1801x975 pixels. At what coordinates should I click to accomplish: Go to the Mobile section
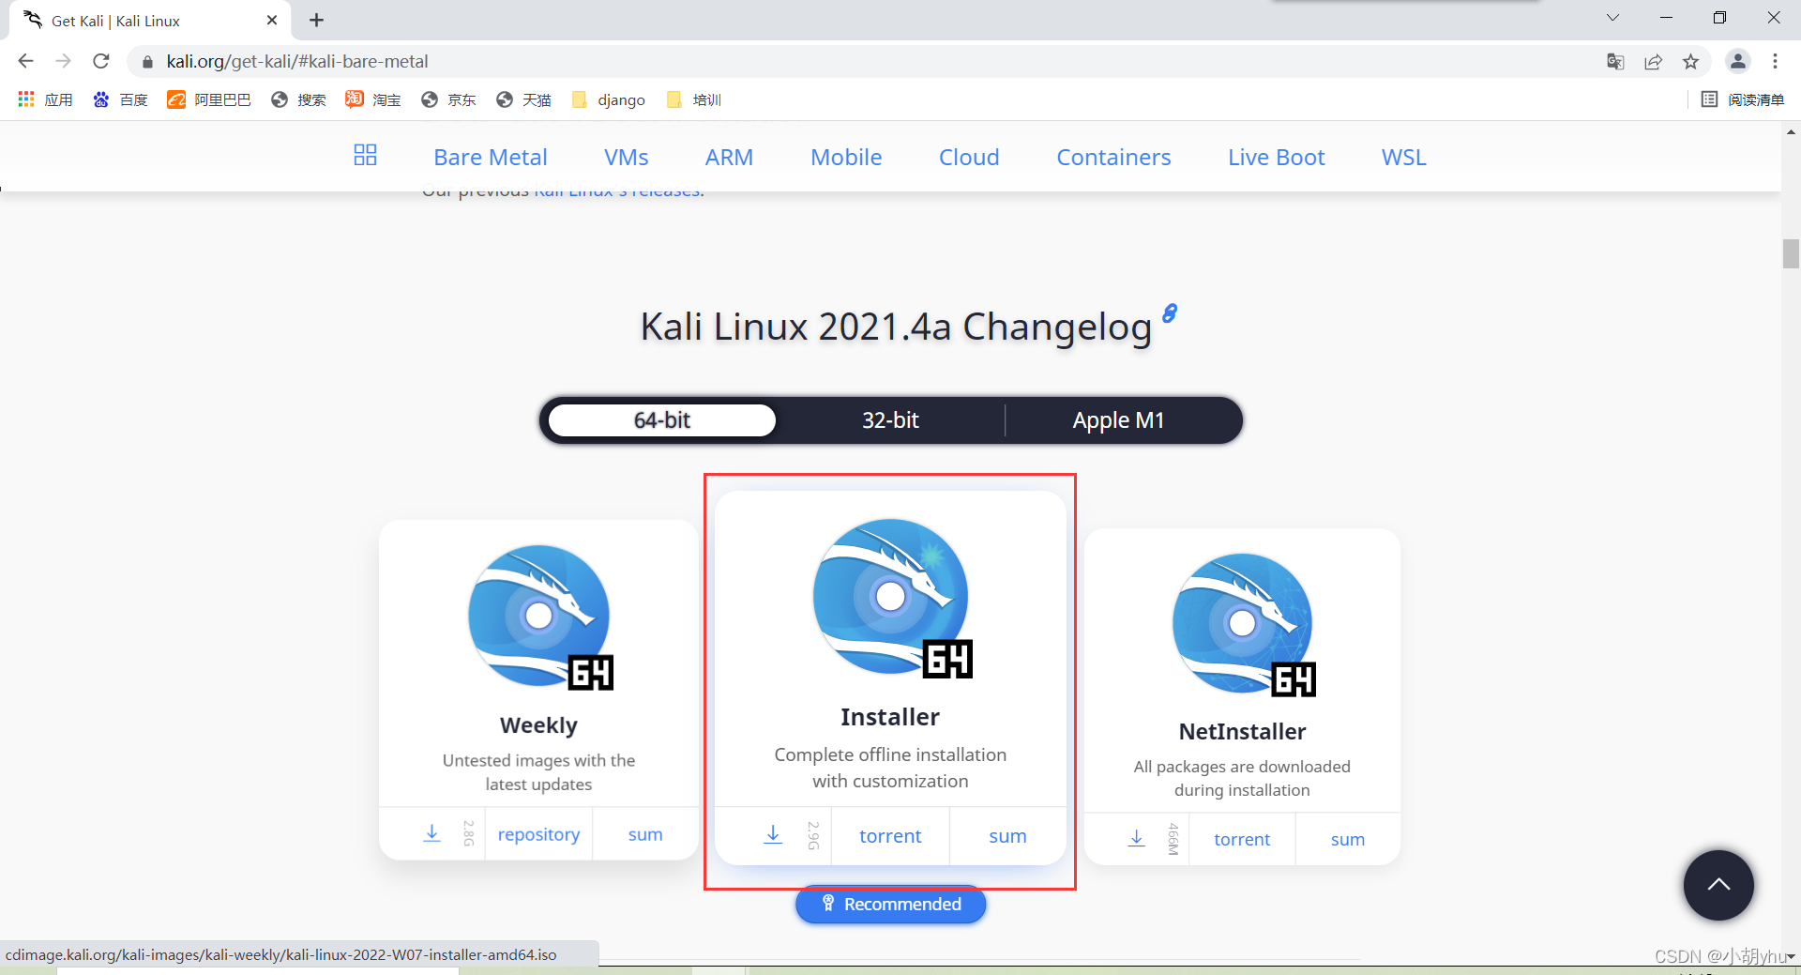point(846,157)
